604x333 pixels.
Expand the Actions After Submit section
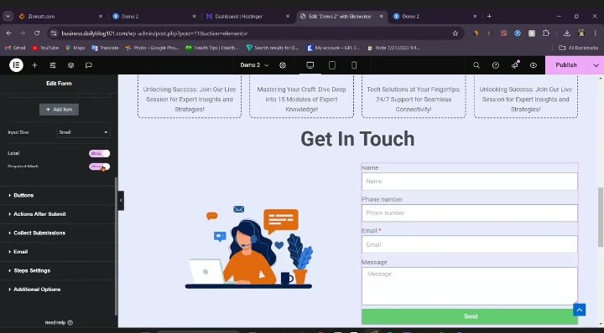pos(58,214)
